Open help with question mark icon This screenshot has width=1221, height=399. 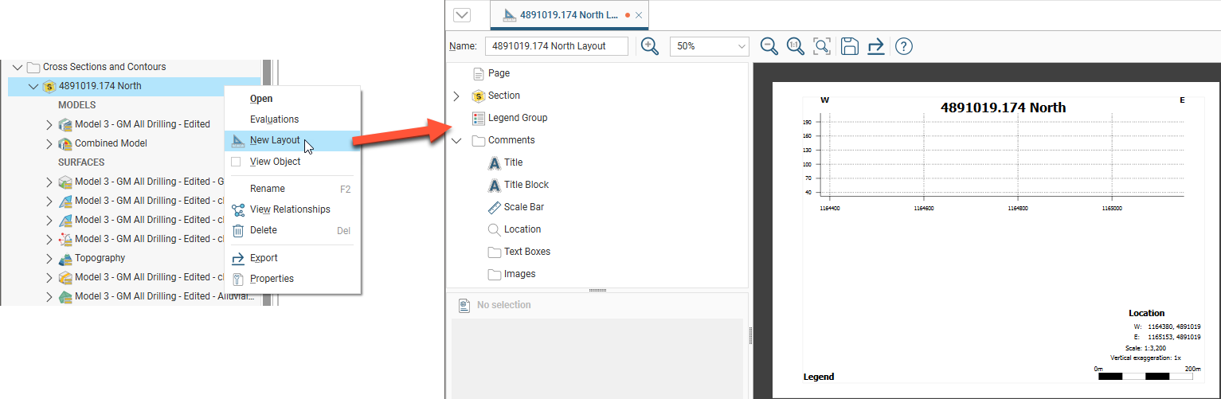pyautogui.click(x=903, y=46)
